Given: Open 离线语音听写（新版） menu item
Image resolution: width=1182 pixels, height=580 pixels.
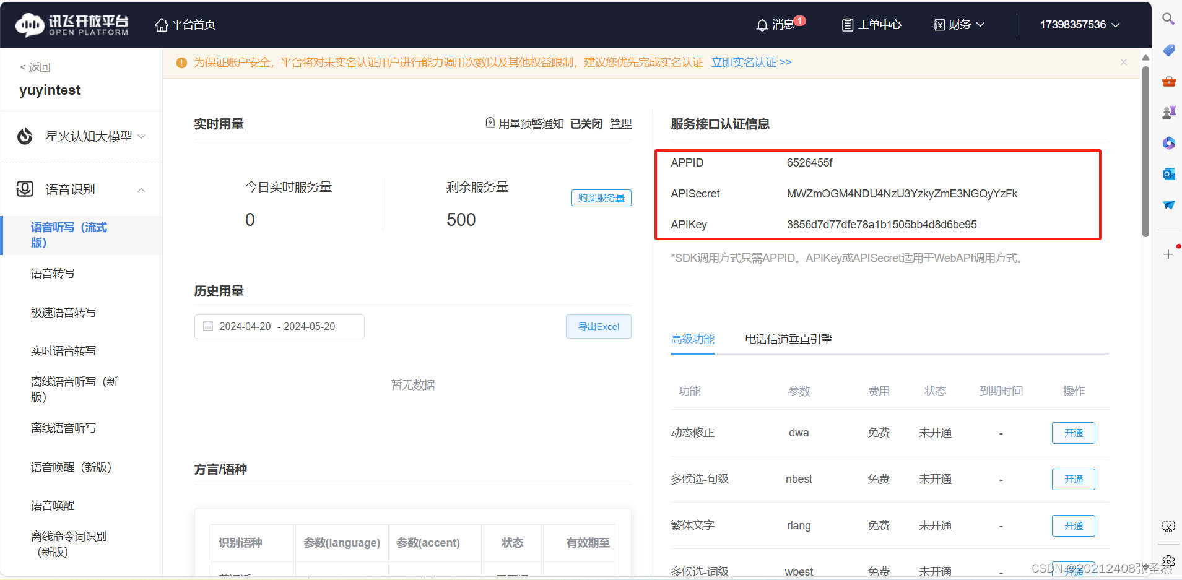Looking at the screenshot, I should coord(74,389).
